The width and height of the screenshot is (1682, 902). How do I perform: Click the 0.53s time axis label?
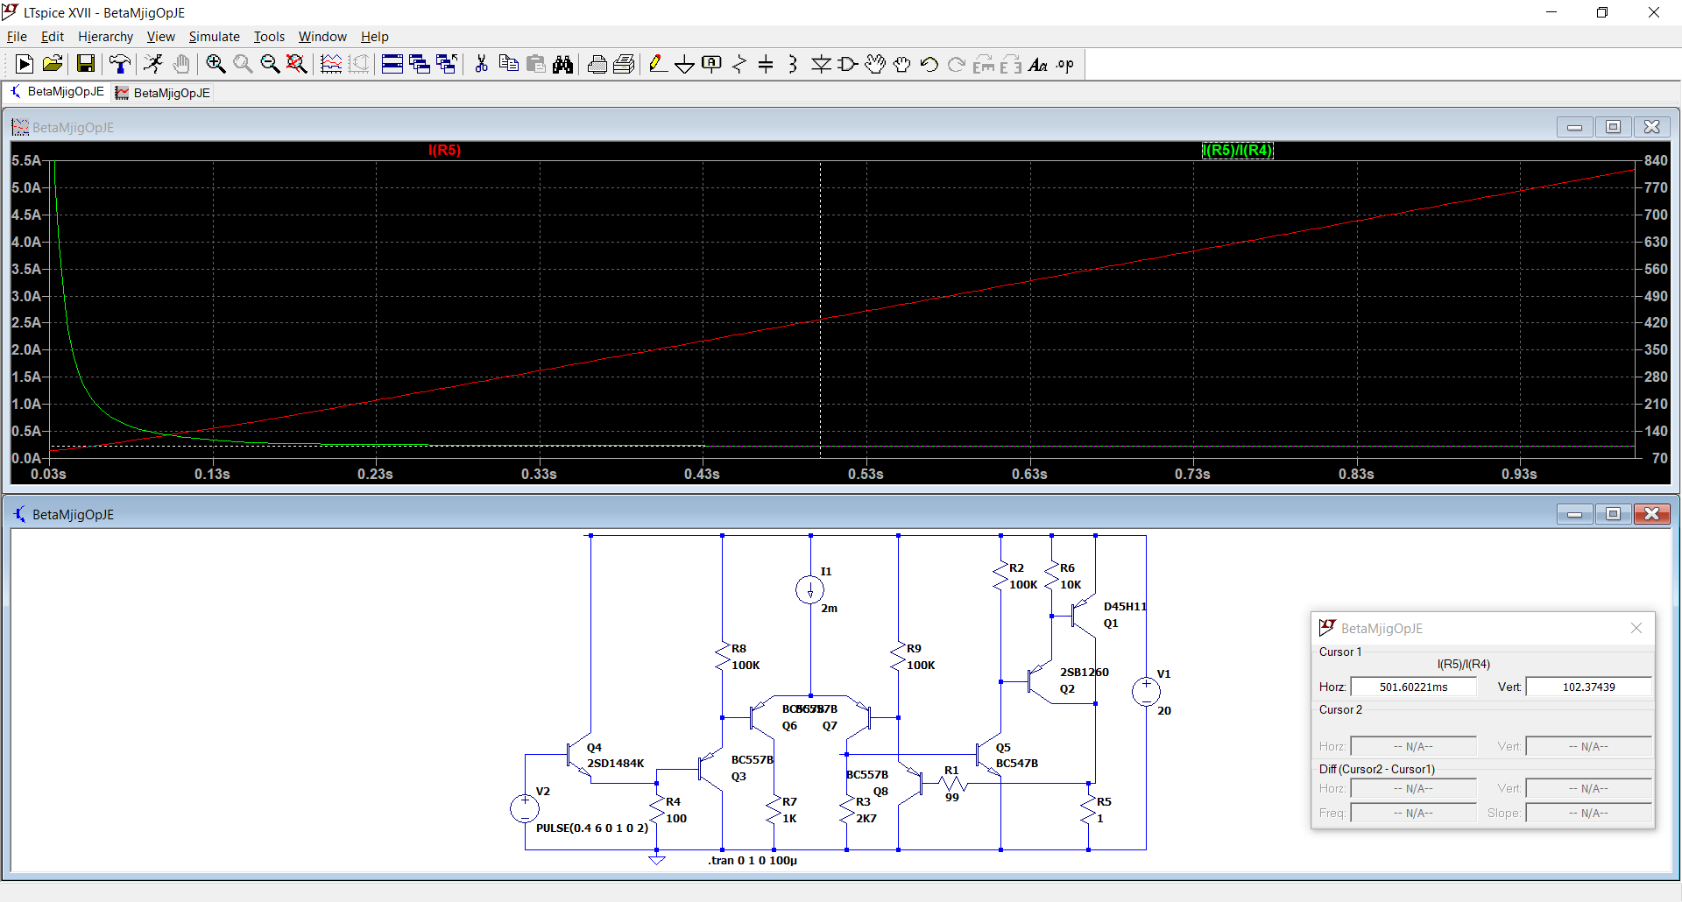coord(866,474)
